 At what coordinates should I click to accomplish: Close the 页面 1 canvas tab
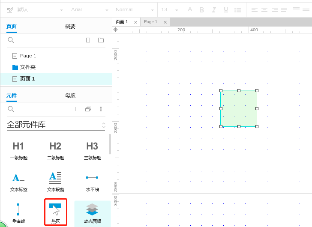[135, 22]
